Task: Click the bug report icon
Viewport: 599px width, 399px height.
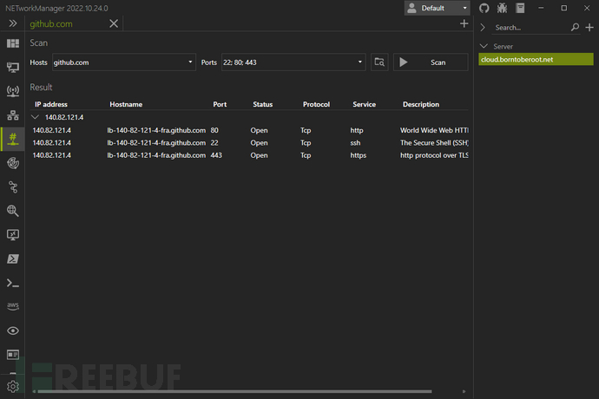Action: point(502,8)
